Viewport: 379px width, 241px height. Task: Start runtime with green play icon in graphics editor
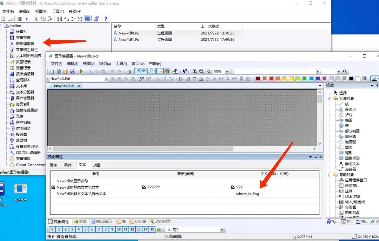coord(81,71)
